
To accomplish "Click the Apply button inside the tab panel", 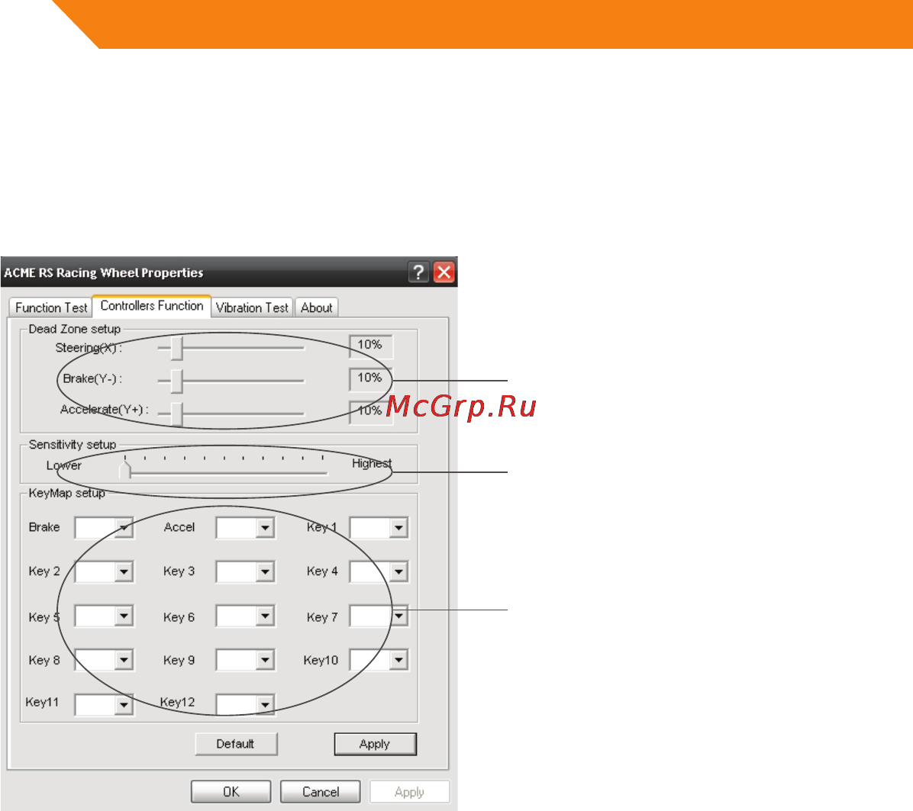I will tap(375, 744).
